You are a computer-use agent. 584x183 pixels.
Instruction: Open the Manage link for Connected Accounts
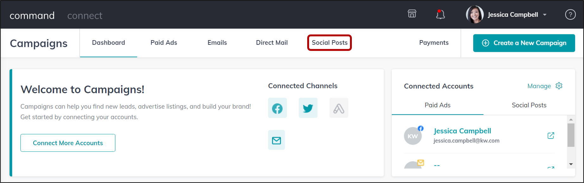pos(539,86)
